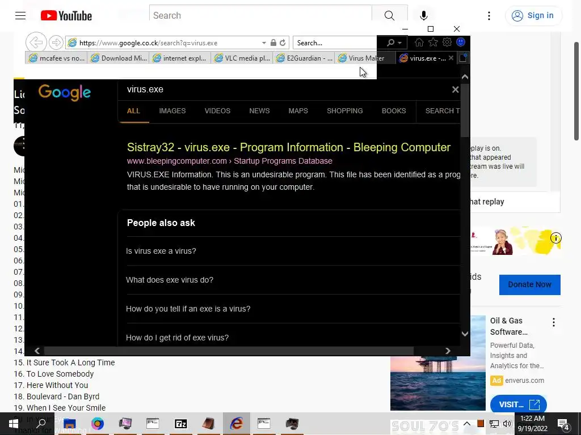
Task: Close the virus.exe tab
Action: pyautogui.click(x=451, y=58)
